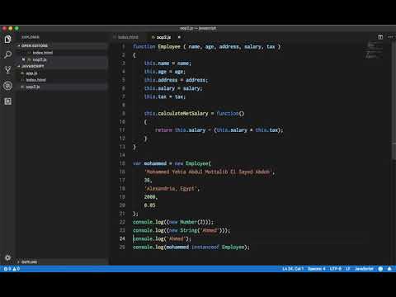
Task: Click the value 2000 on line 19
Action: [149, 197]
